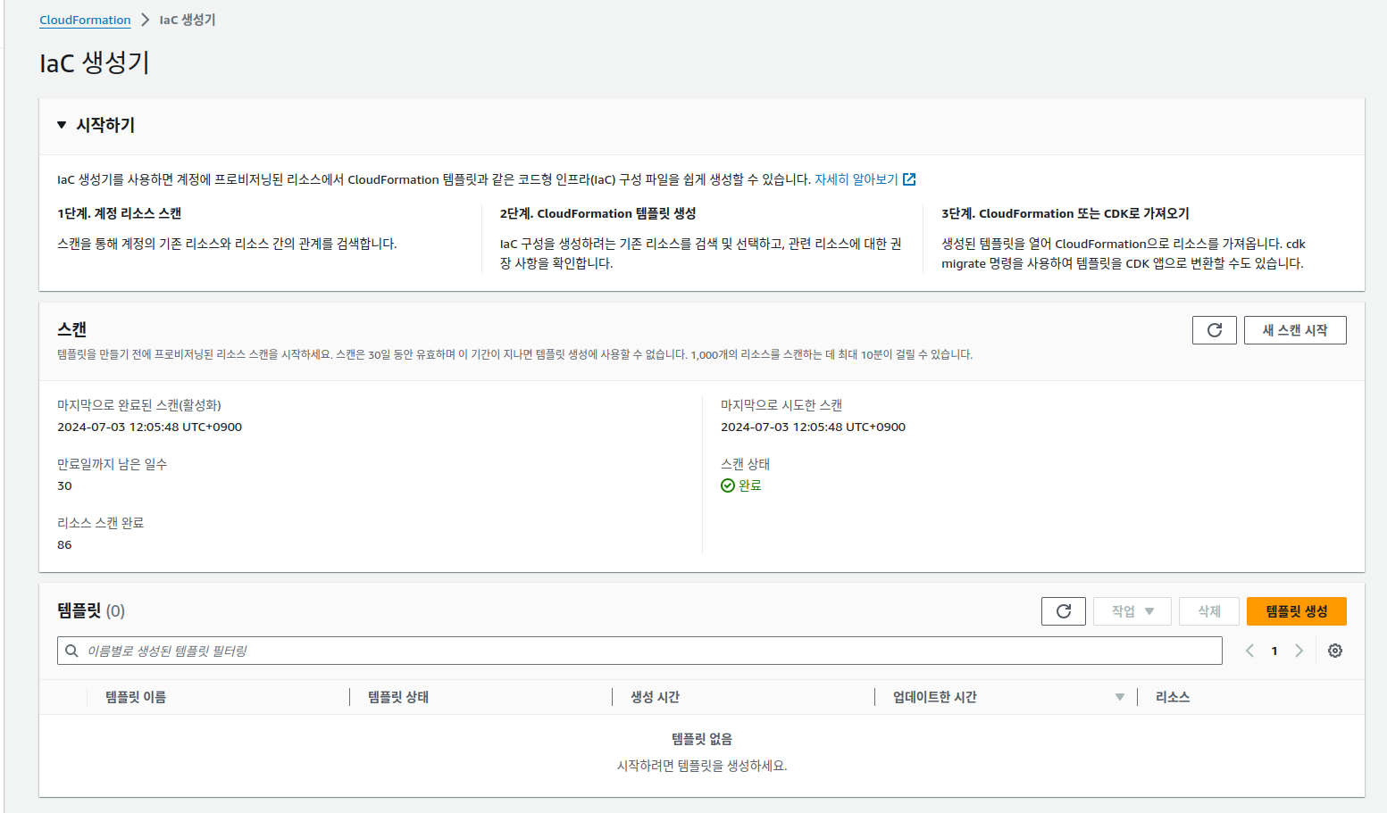Viewport: 1387px width, 813px height.
Task: Refresh the scan section with reload icon
Action: [x=1214, y=330]
